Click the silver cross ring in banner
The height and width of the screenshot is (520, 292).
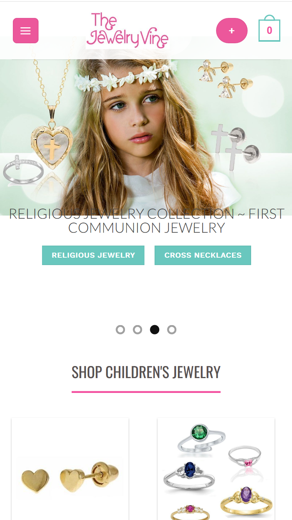pyautogui.click(x=22, y=170)
